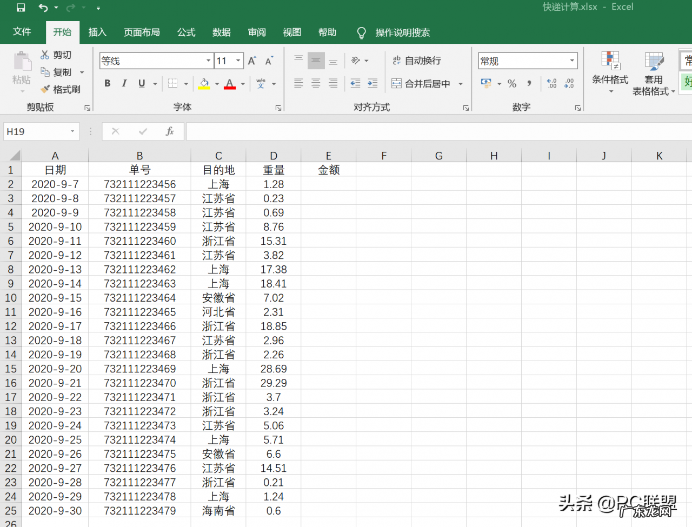Click Increase Decimal places

552,84
